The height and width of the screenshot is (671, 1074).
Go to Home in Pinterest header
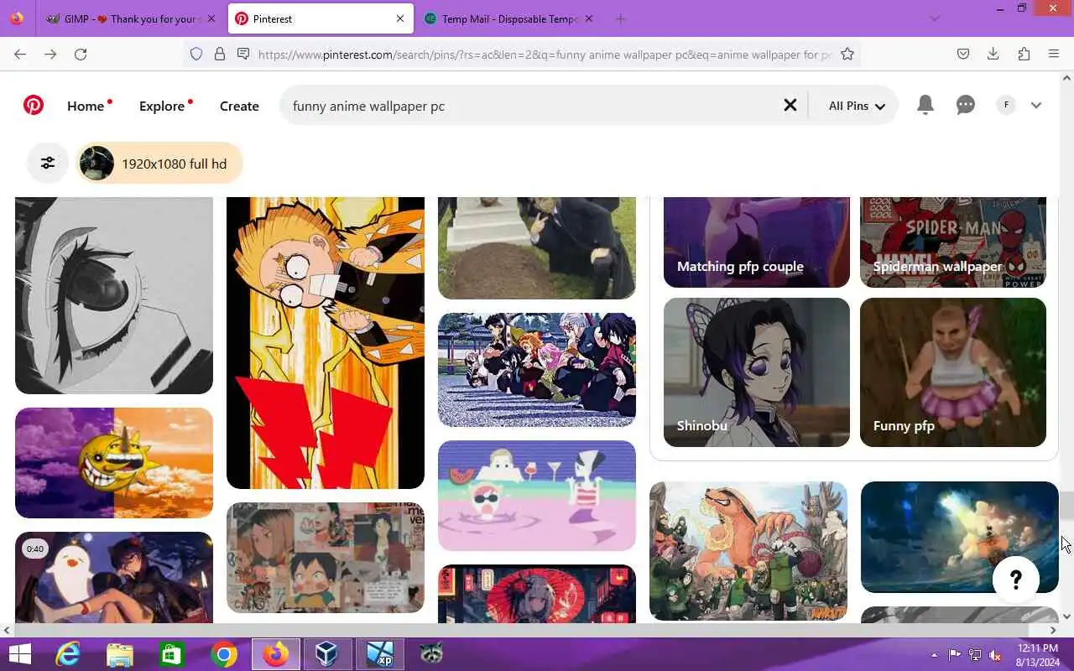pos(86,106)
